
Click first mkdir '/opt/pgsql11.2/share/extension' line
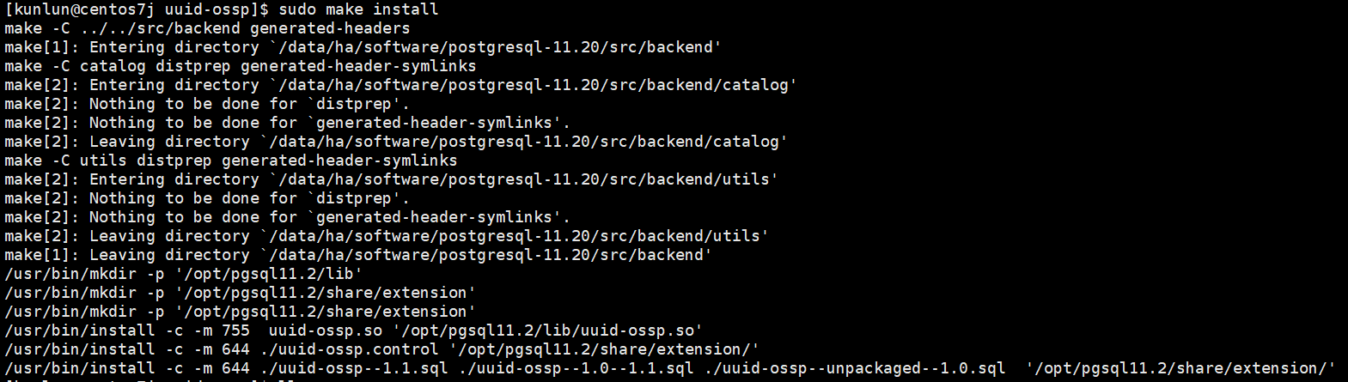(240, 293)
